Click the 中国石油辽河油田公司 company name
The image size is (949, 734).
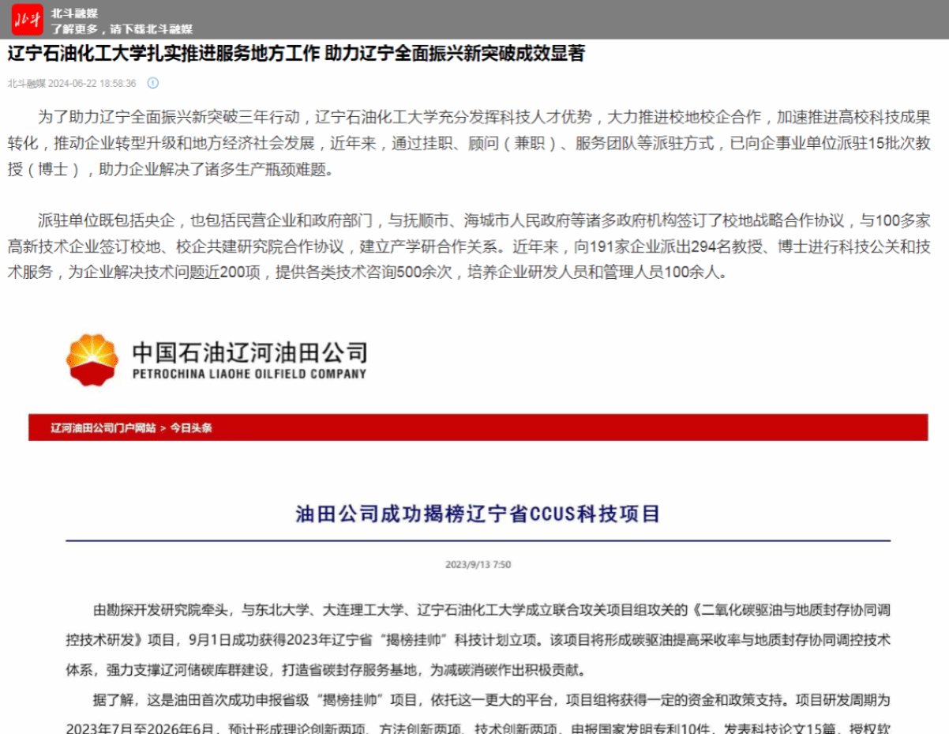249,352
